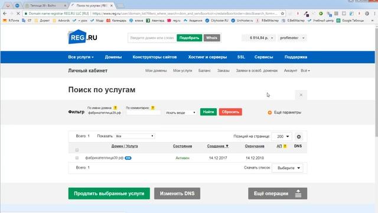Open the 'Показать: Все' dropdown
Screen dimensions: 378x213
pos(135,136)
